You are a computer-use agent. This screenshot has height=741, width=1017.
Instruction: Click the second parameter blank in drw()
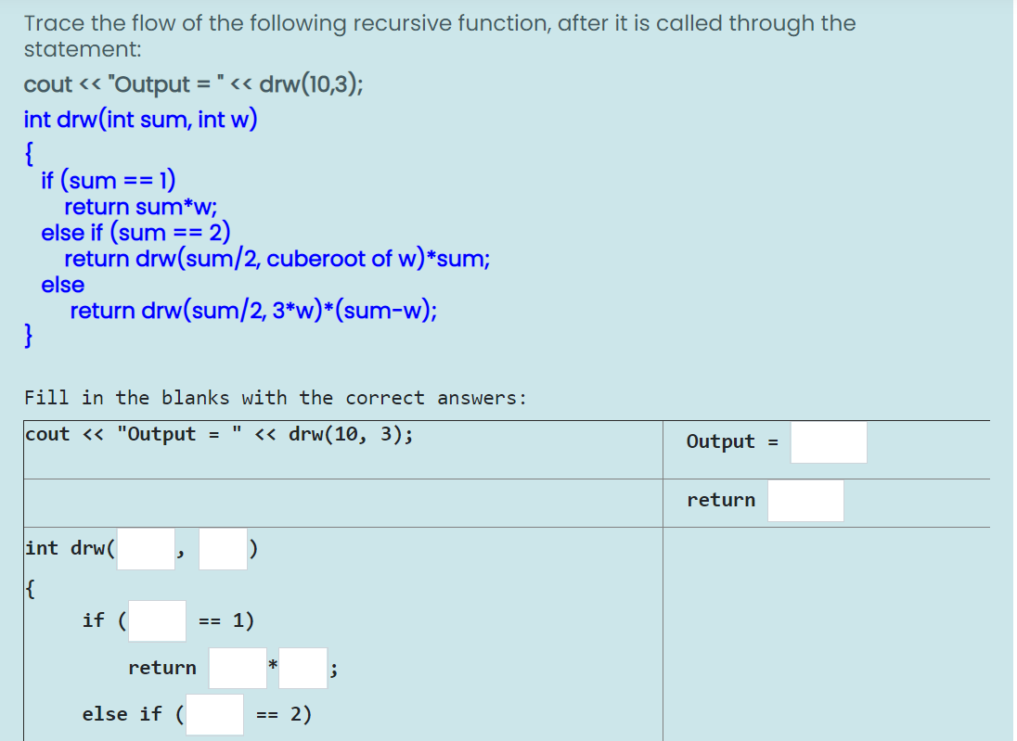223,549
